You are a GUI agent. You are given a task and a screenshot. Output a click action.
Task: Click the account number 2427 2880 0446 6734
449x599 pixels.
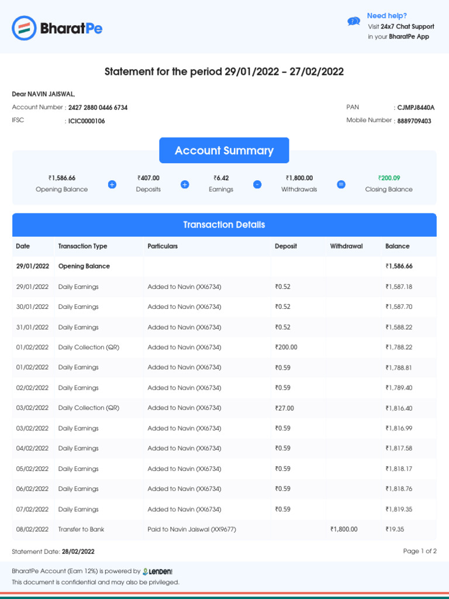point(98,108)
